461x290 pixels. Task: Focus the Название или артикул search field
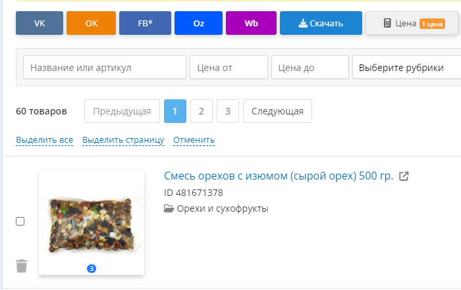(x=105, y=67)
